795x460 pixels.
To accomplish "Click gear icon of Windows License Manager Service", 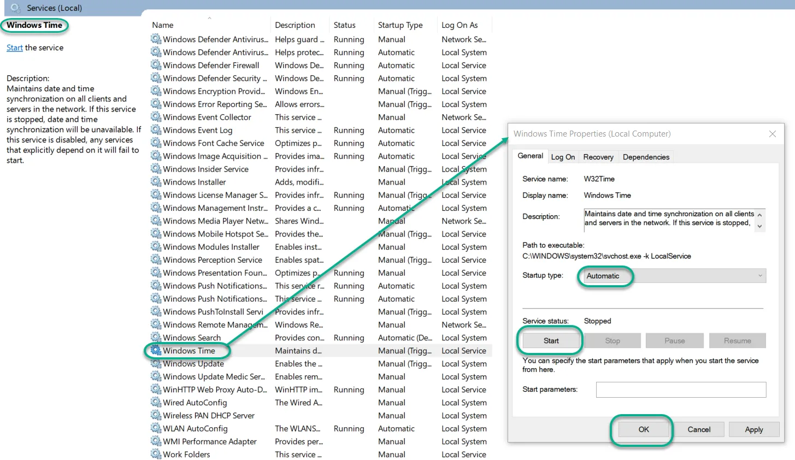I will pyautogui.click(x=156, y=194).
